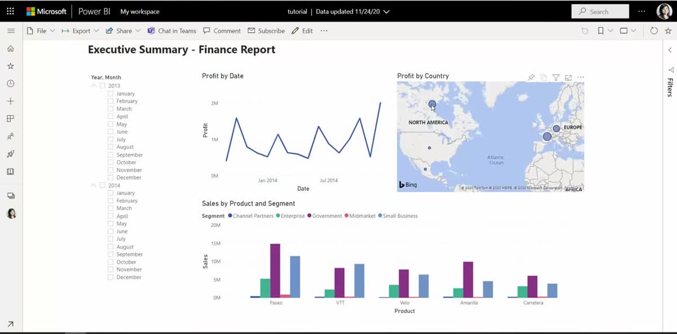Image resolution: width=677 pixels, height=334 pixels.
Task: Check January under 2013
Action: pos(111,94)
